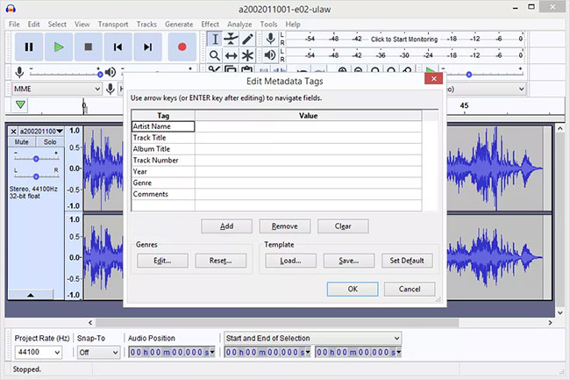Image resolution: width=570 pixels, height=380 pixels.
Task: Select the Multi-Tool asterisk icon
Action: [x=247, y=55]
